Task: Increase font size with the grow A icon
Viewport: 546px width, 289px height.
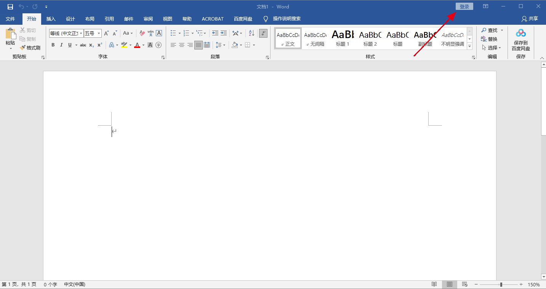Action: [x=106, y=34]
